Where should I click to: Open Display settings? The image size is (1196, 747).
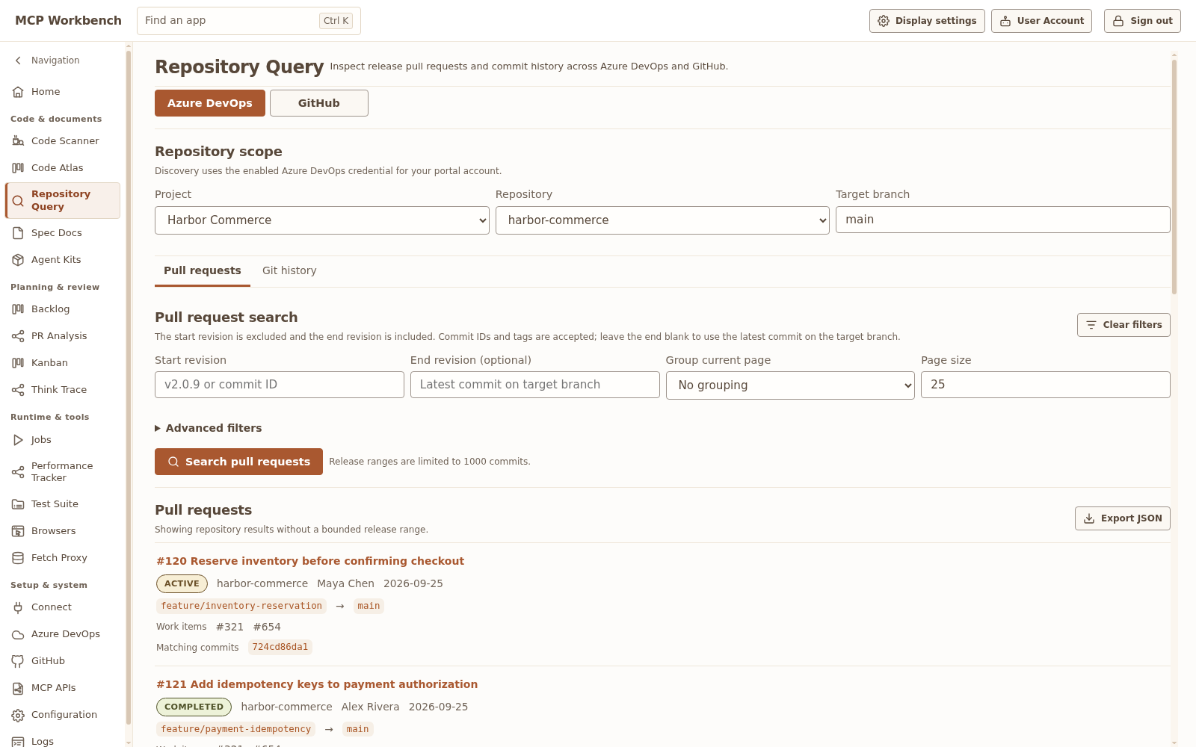pyautogui.click(x=927, y=21)
